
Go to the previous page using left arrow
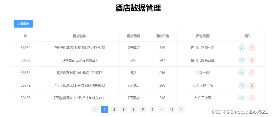pyautogui.click(x=95, y=109)
